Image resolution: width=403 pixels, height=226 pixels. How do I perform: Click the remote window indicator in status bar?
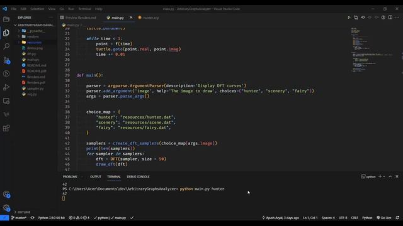4,218
